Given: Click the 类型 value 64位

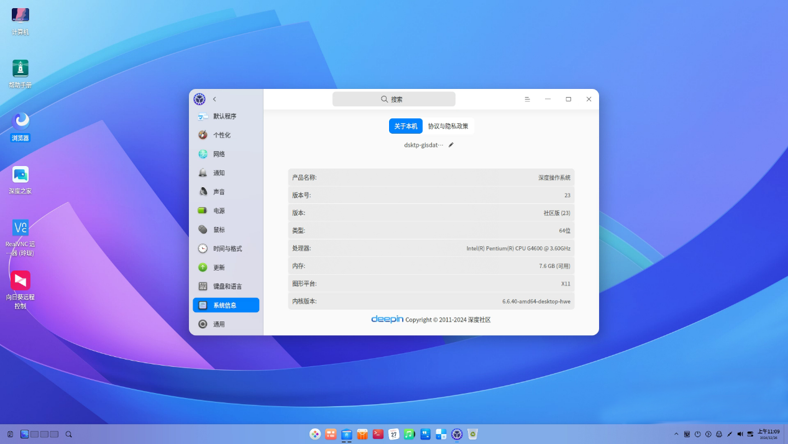Looking at the screenshot, I should point(564,231).
